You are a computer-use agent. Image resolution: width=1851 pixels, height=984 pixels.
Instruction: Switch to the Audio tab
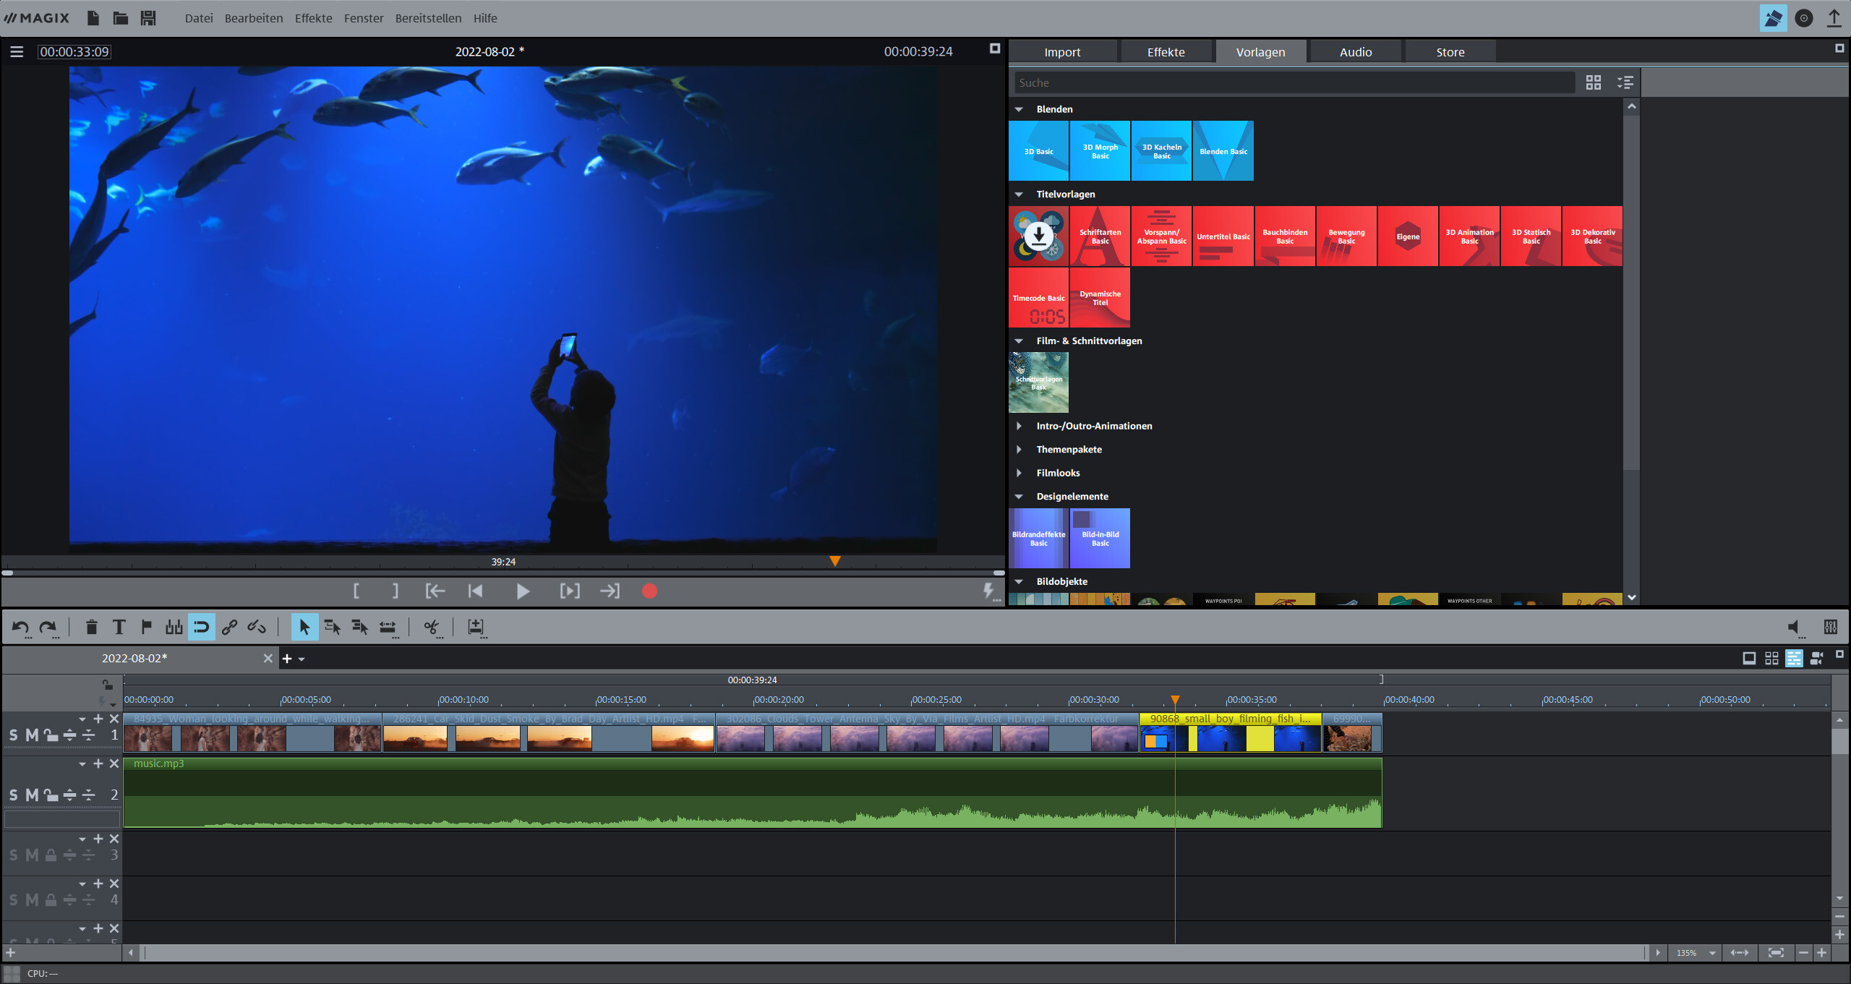click(x=1355, y=51)
